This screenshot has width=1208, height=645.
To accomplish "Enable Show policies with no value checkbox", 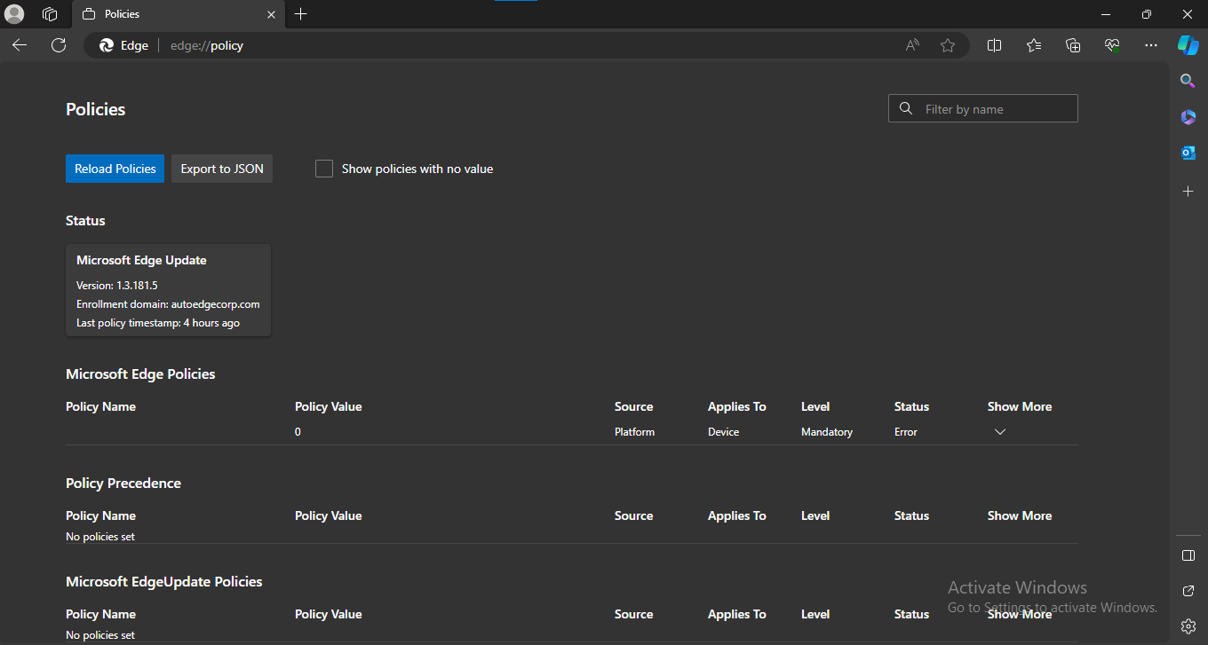I will tap(324, 169).
